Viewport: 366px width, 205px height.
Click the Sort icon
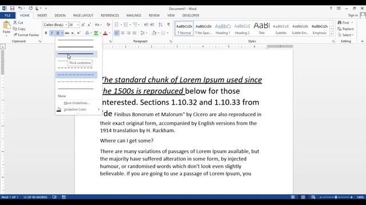tap(161, 24)
